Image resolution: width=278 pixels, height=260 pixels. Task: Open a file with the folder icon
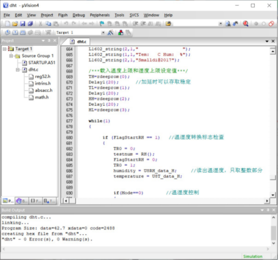pos(15,23)
